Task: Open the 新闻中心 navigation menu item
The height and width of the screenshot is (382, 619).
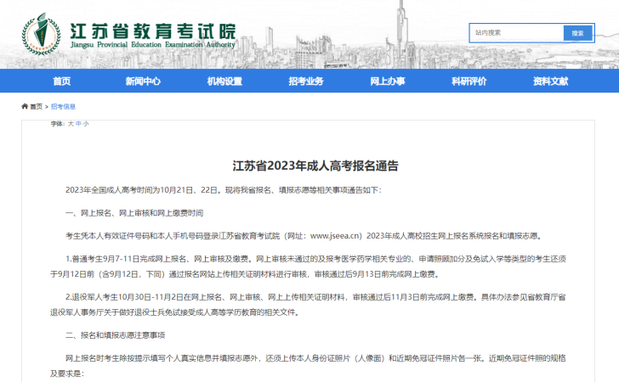Action: tap(143, 81)
